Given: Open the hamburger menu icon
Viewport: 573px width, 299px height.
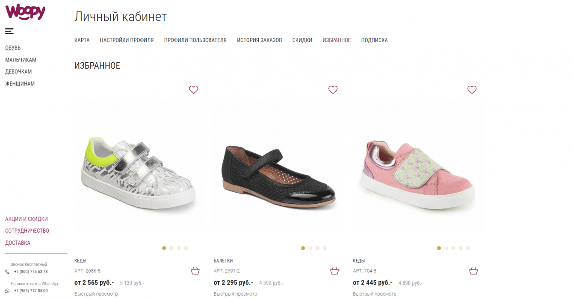Looking at the screenshot, I should click(9, 31).
